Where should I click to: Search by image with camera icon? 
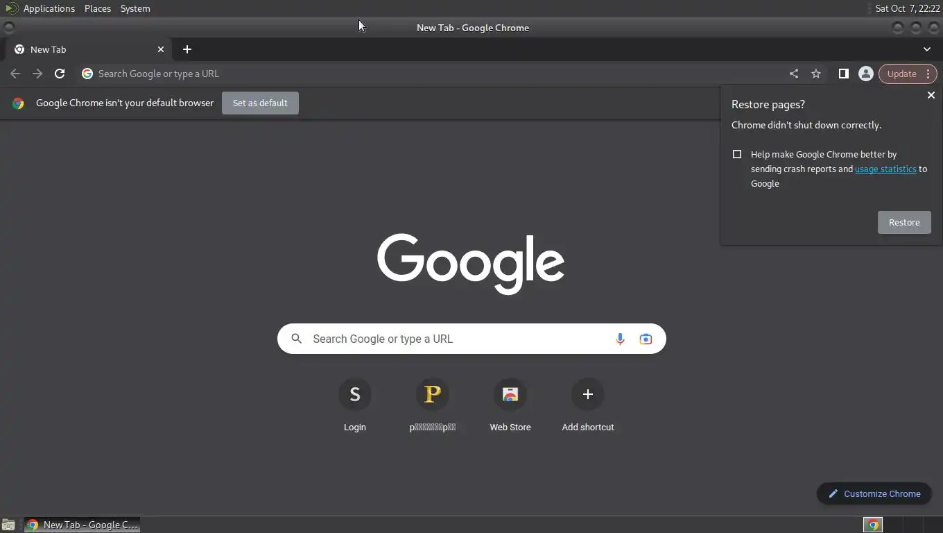click(646, 339)
